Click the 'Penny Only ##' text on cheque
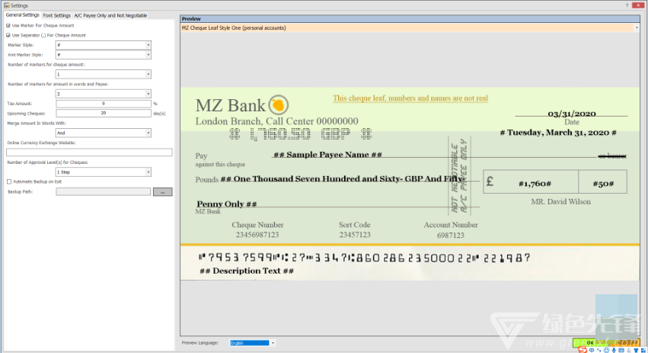Screen dimensions: 648x353 pos(227,204)
